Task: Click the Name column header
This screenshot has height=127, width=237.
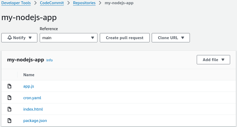Action: pyautogui.click(x=29, y=75)
